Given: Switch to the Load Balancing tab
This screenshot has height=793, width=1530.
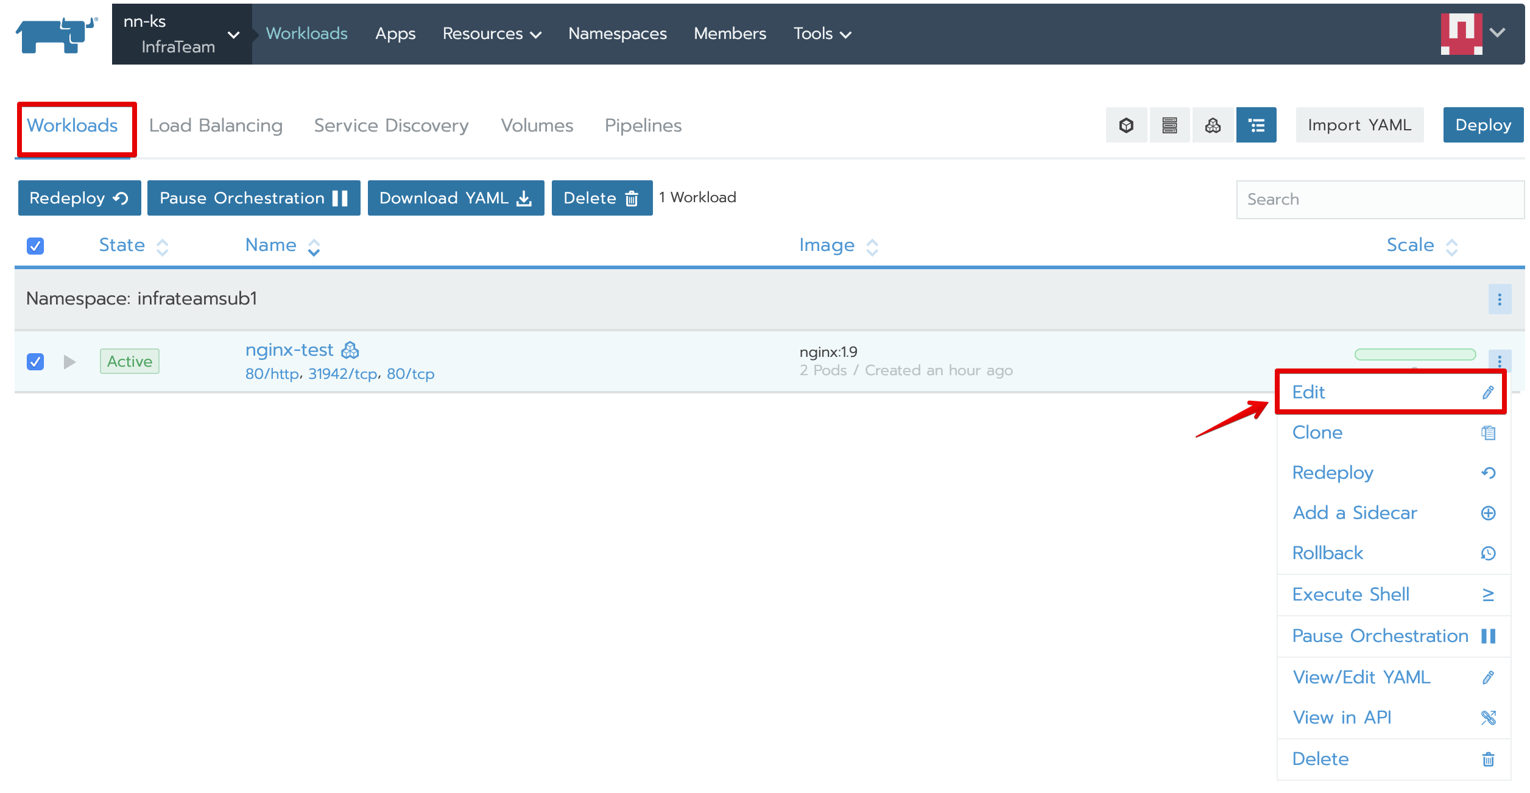Looking at the screenshot, I should (x=216, y=125).
